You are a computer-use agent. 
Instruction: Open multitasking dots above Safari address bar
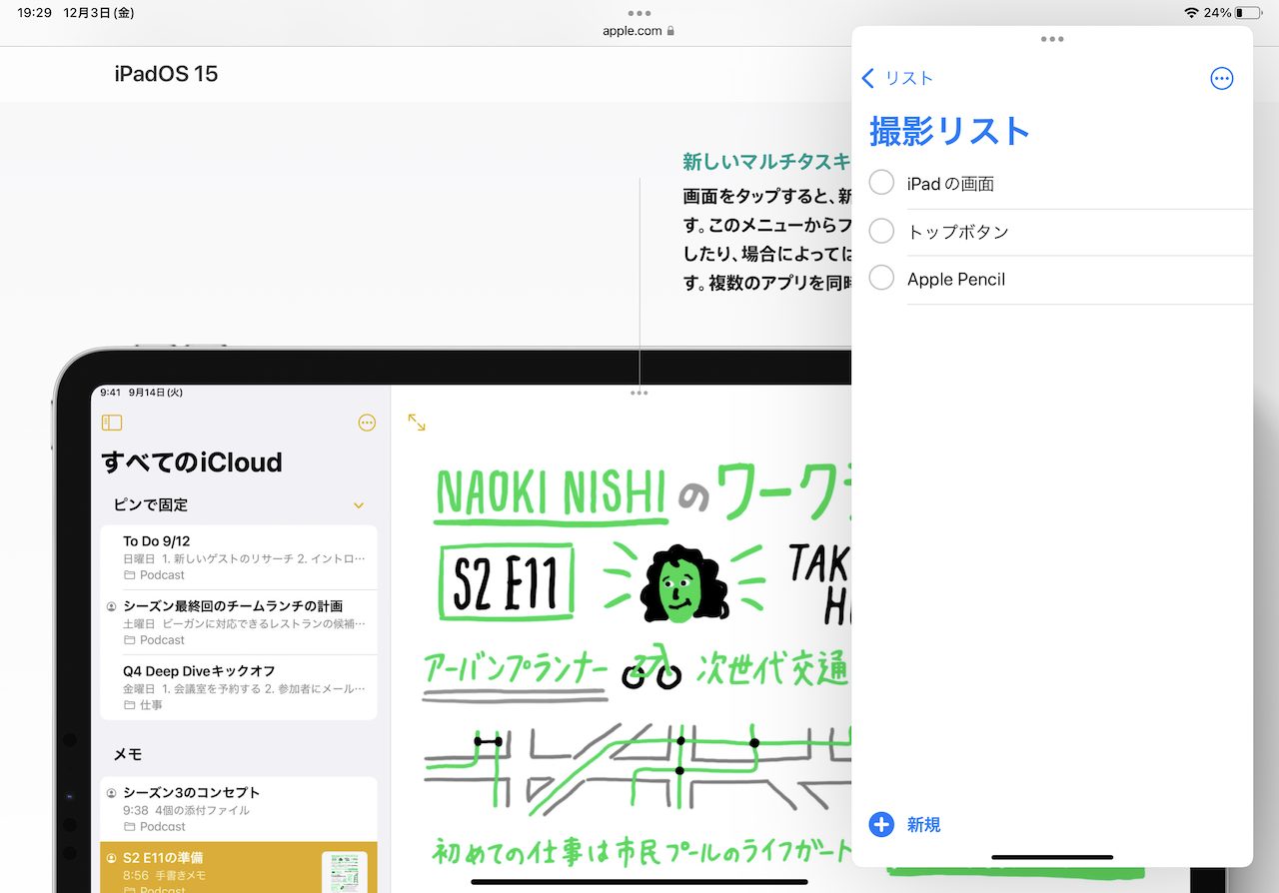[639, 13]
